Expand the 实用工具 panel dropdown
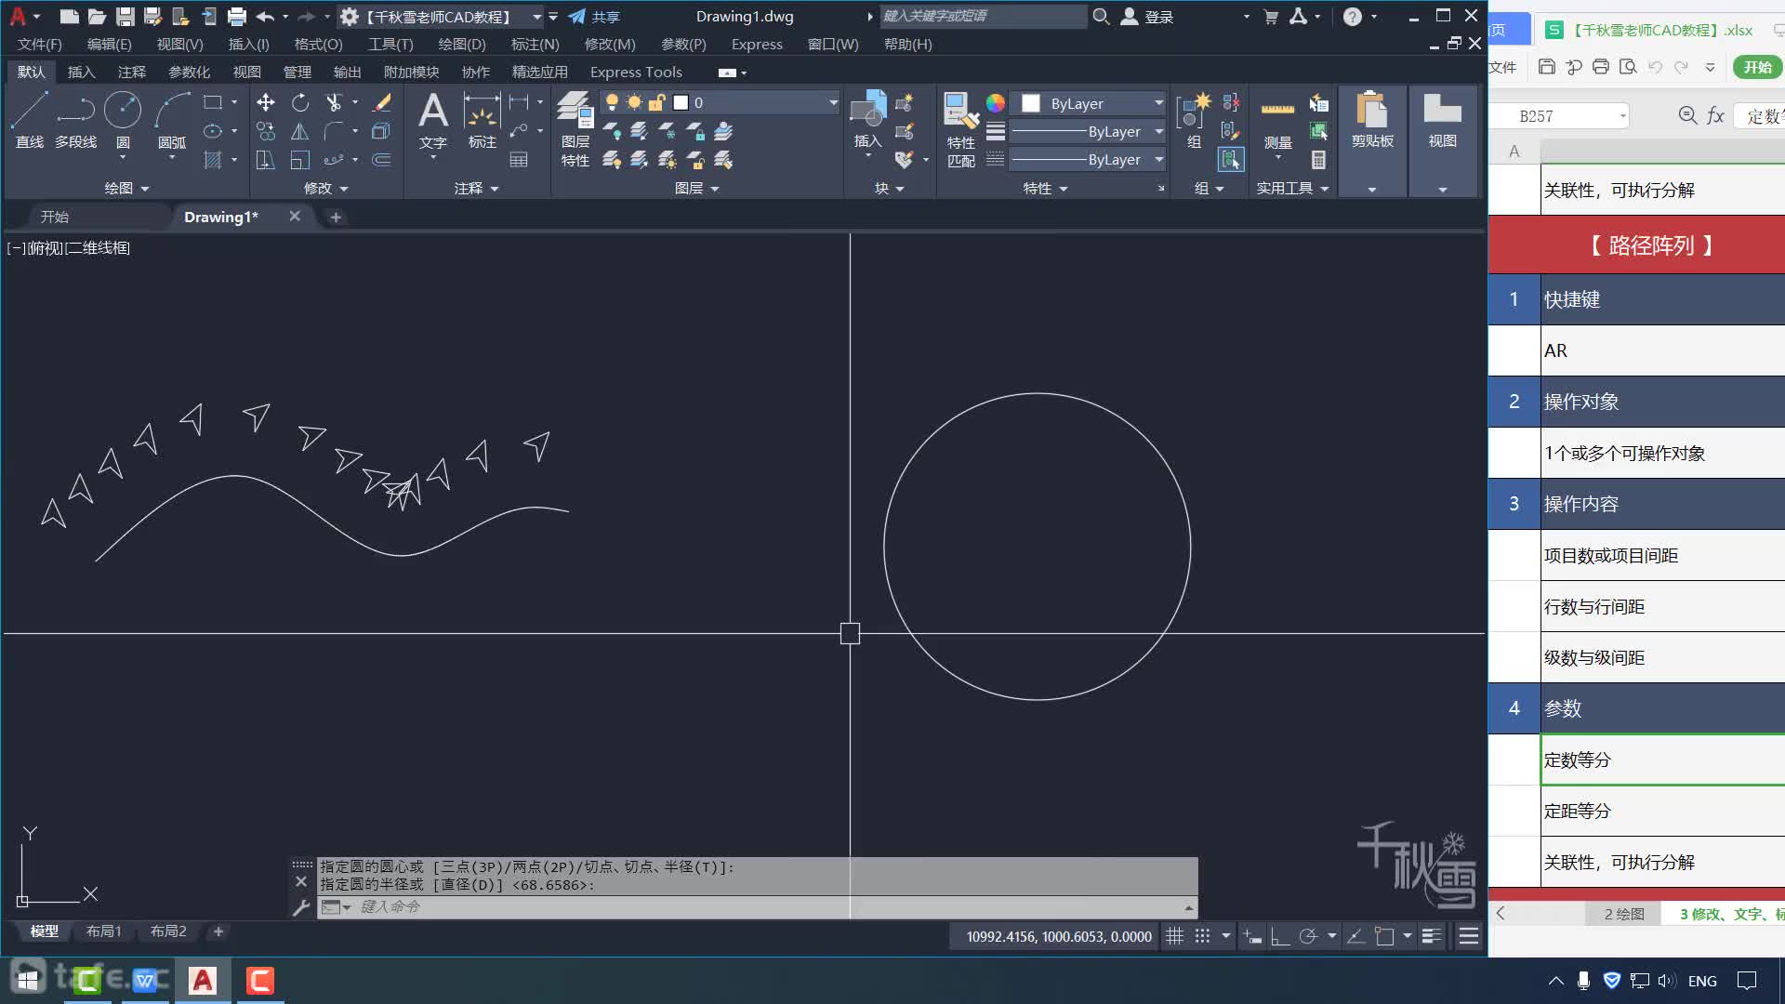The image size is (1785, 1004). click(1293, 188)
